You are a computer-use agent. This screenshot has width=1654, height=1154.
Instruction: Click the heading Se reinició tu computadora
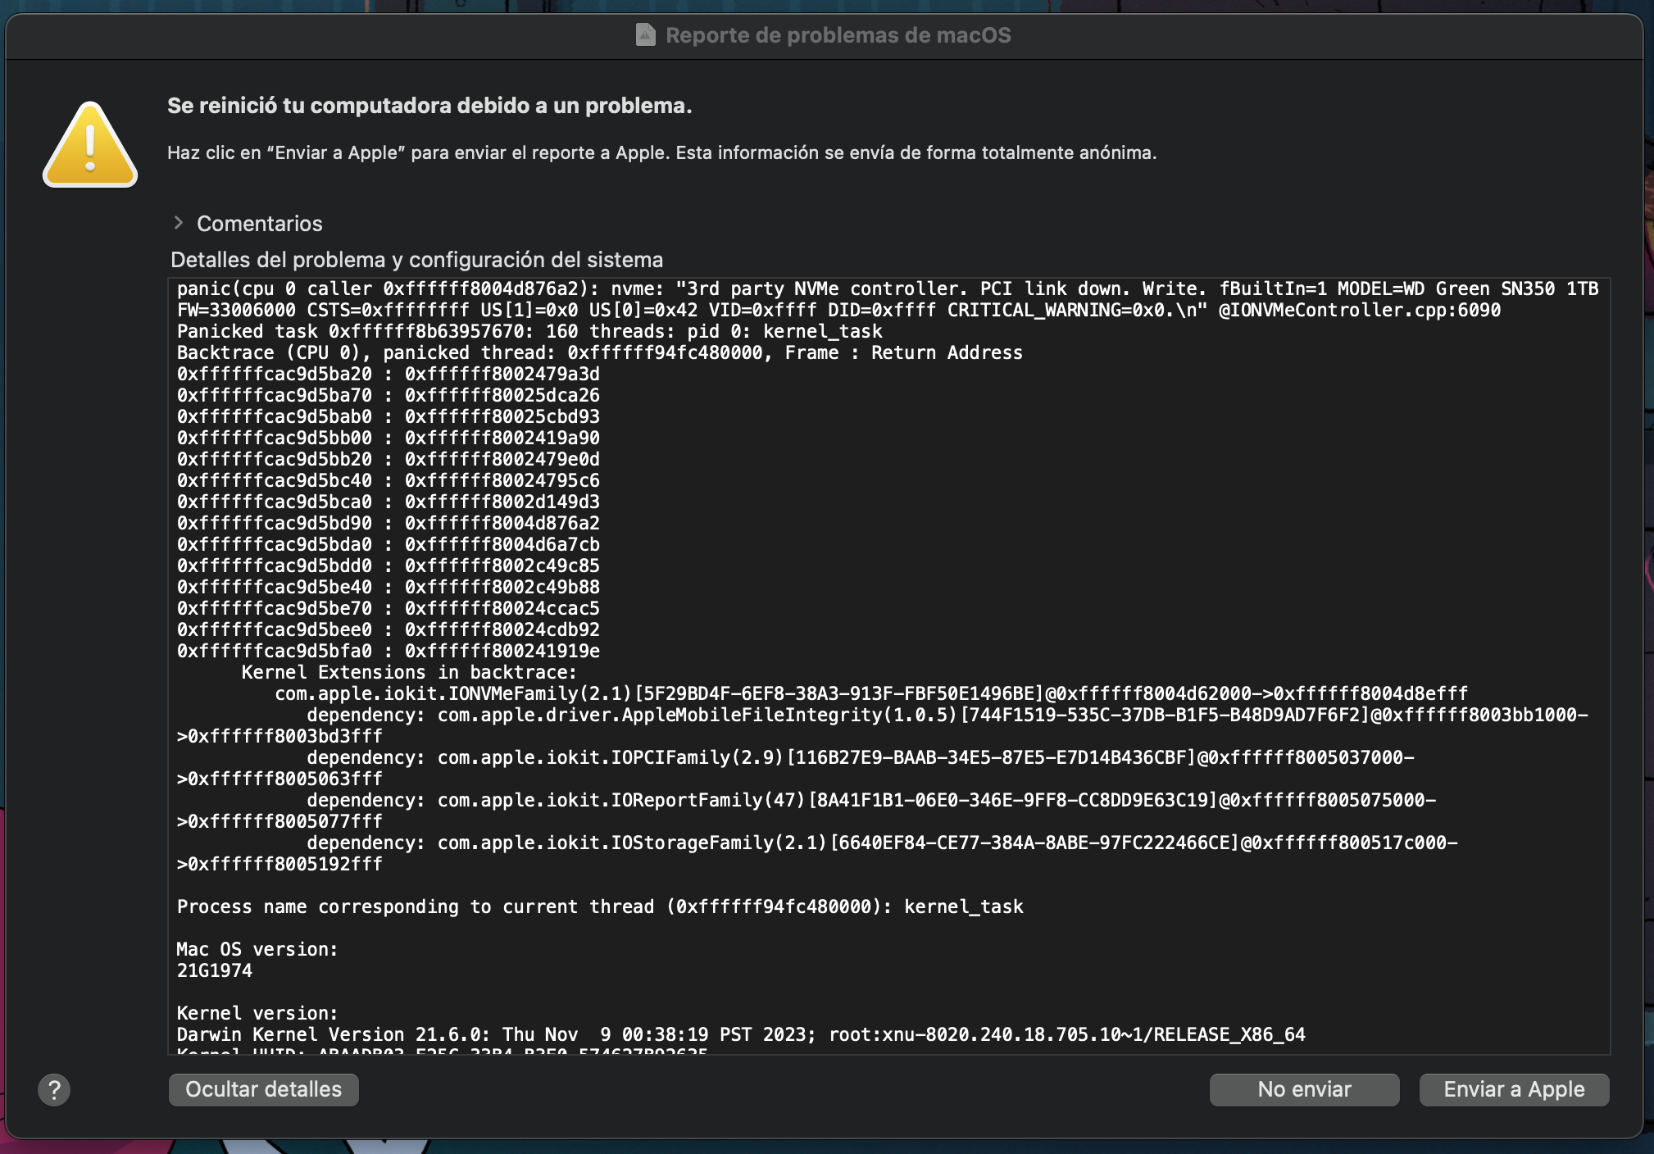[429, 106]
